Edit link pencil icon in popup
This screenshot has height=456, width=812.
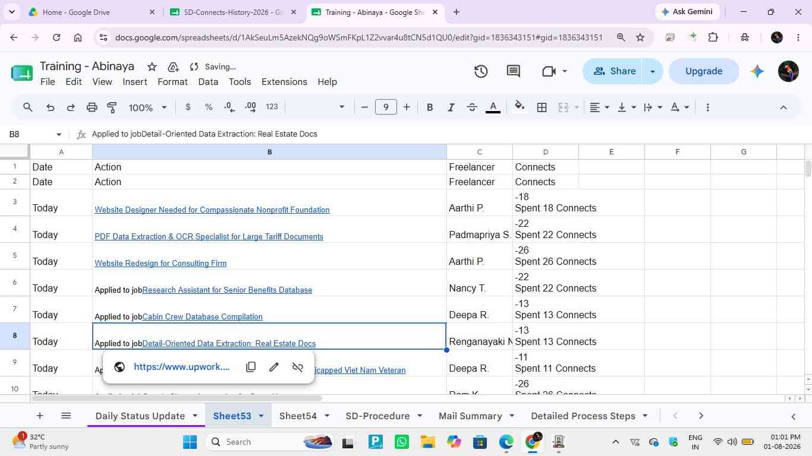point(274,367)
